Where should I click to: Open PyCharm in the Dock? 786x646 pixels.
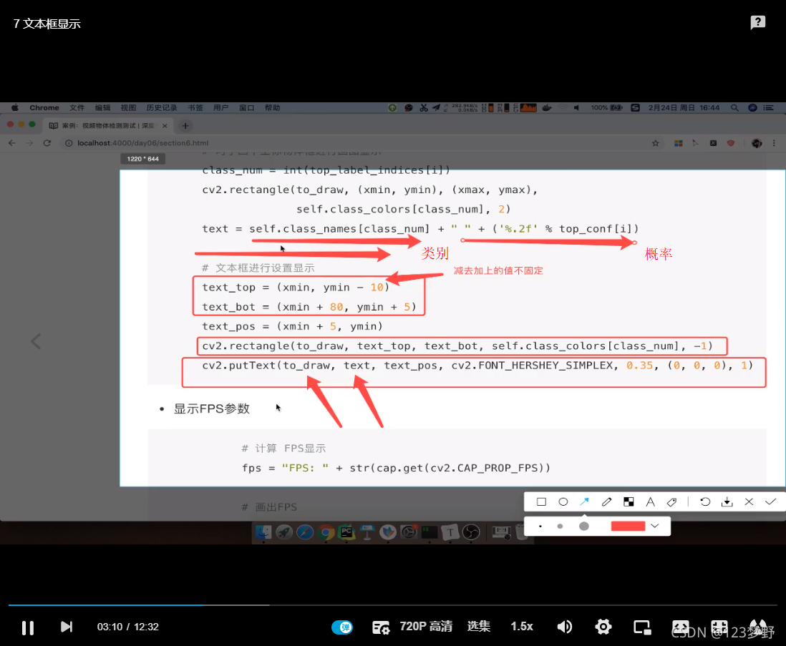pyautogui.click(x=346, y=532)
